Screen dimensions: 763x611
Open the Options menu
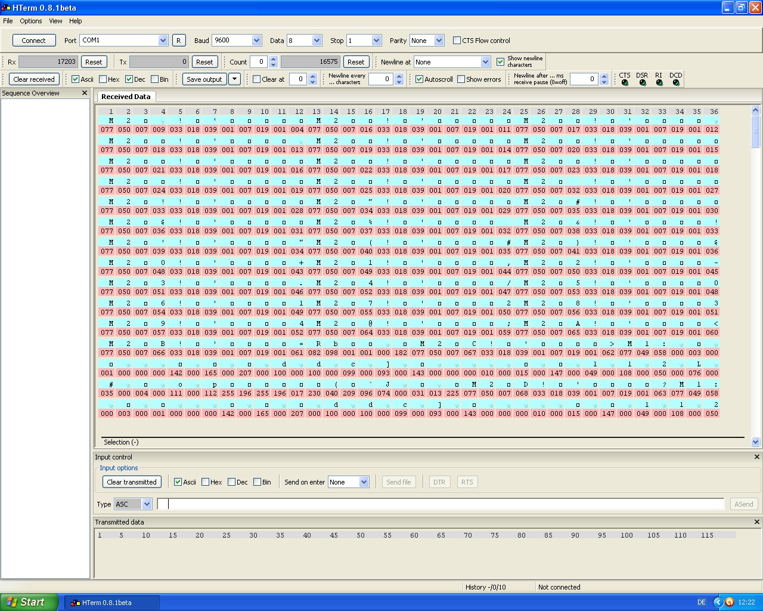(x=30, y=21)
